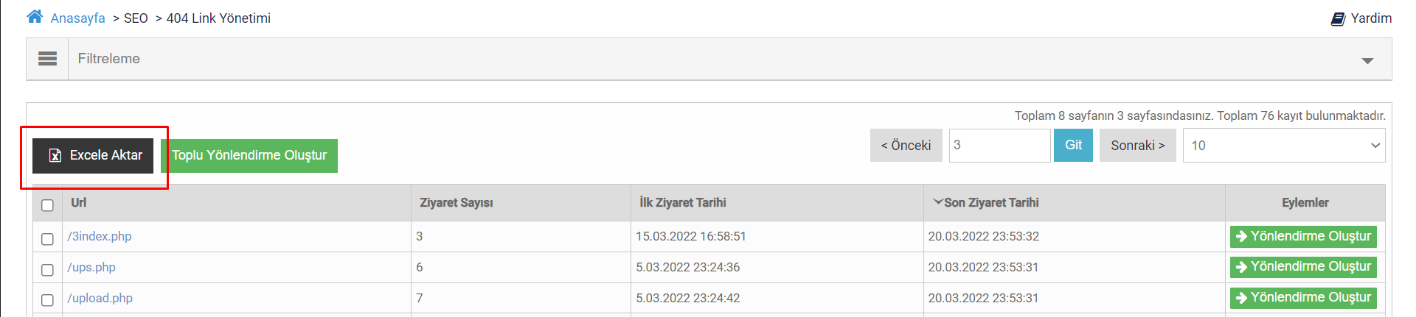The height and width of the screenshot is (317, 1416).
Task: Create redirect for /upload.php row
Action: pos(1302,297)
